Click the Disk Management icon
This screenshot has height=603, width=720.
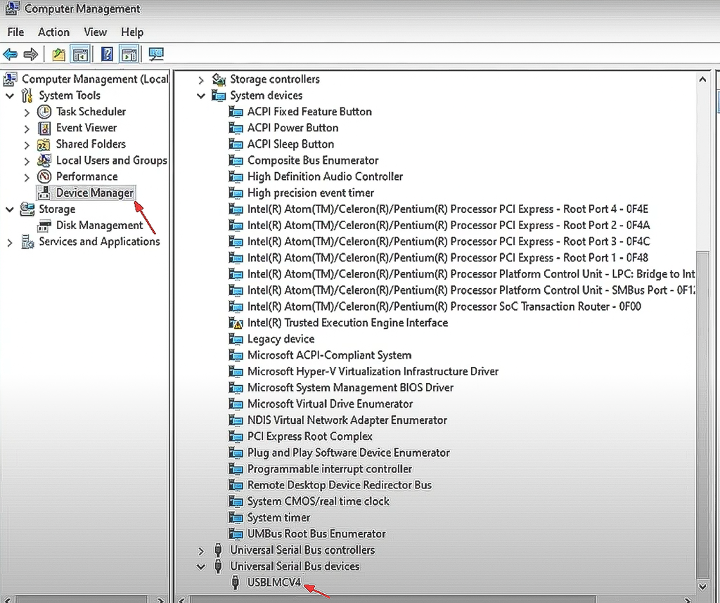pyautogui.click(x=44, y=226)
